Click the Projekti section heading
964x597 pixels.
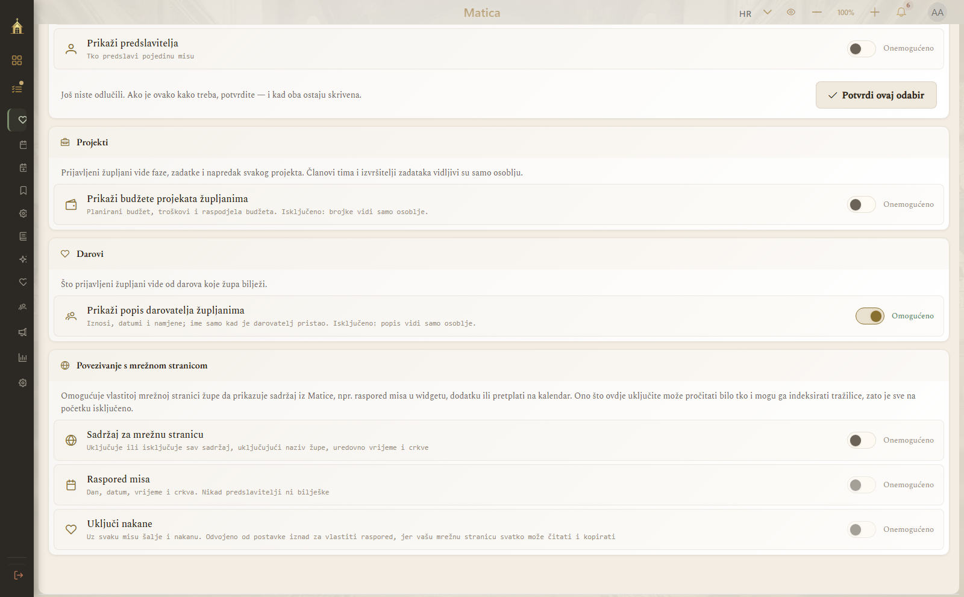click(x=92, y=142)
